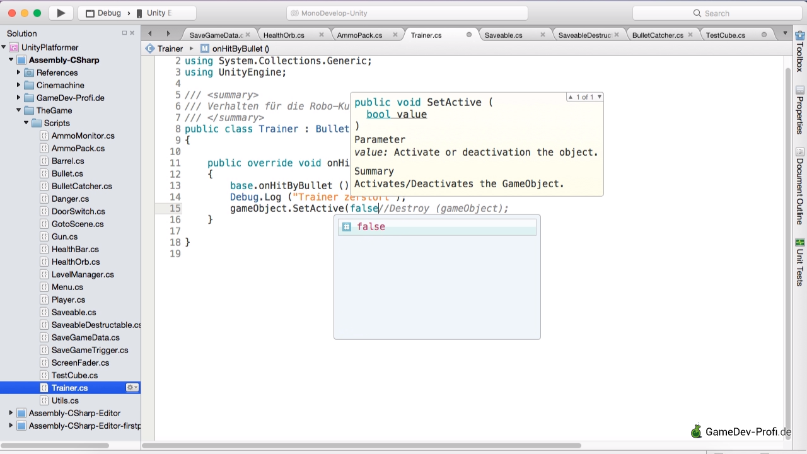The height and width of the screenshot is (454, 807).
Task: Click the onHitByBullet breadcrumb member
Action: (x=240, y=49)
